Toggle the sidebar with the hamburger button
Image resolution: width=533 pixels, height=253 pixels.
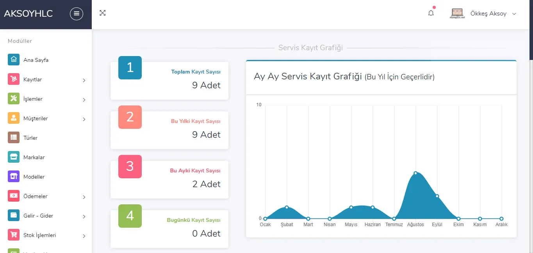pos(77,14)
